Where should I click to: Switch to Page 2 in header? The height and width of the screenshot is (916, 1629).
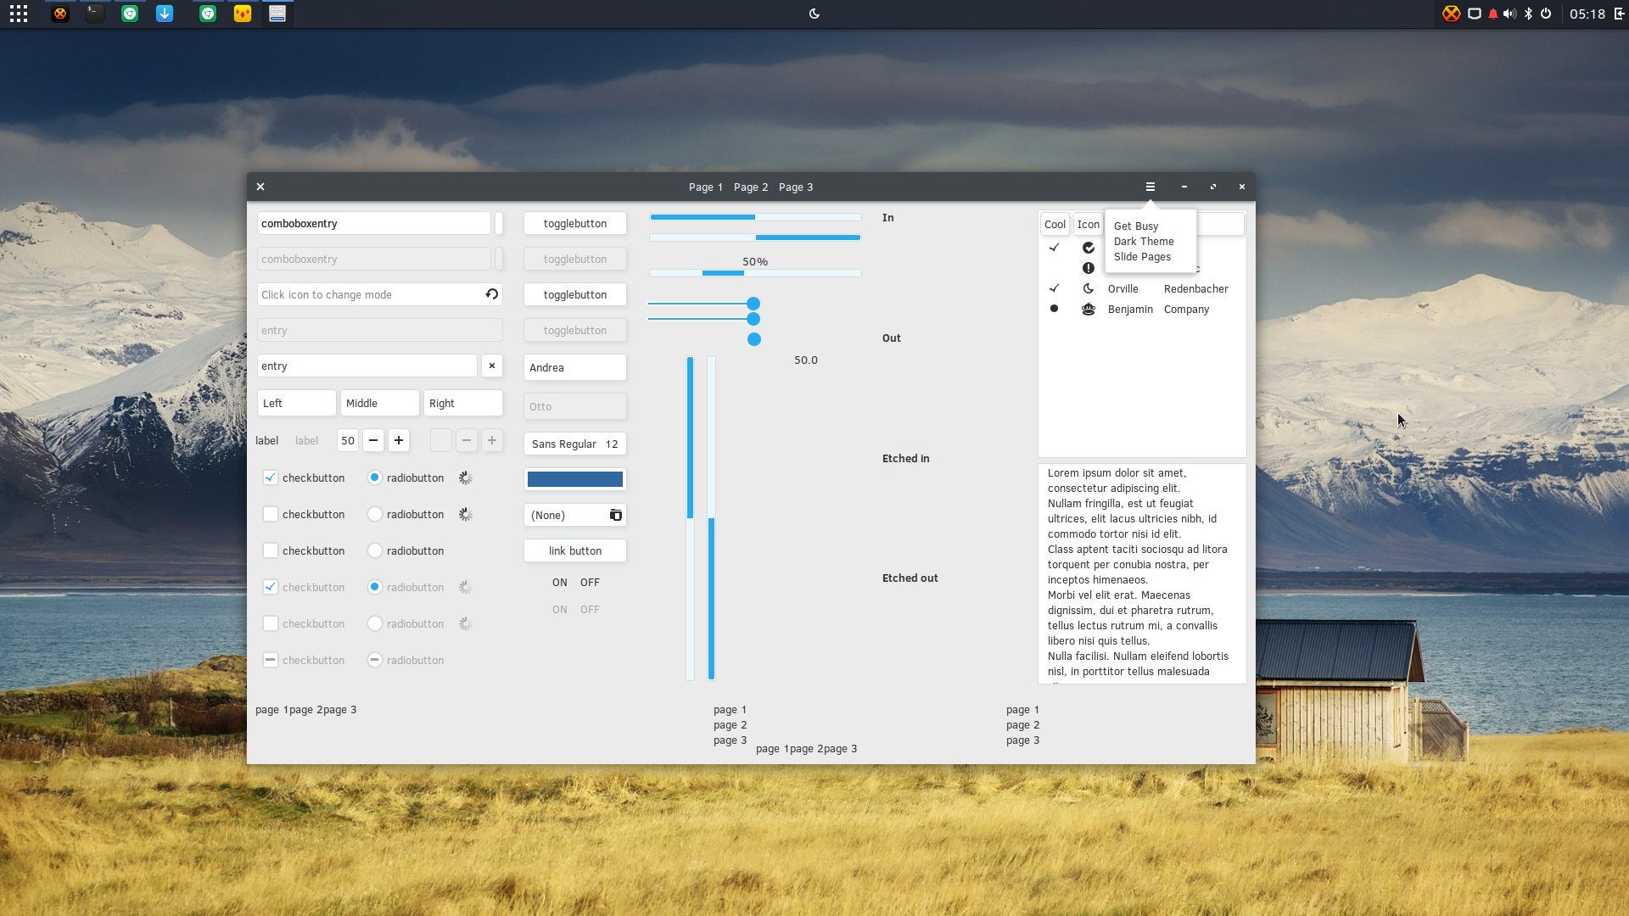pyautogui.click(x=751, y=187)
